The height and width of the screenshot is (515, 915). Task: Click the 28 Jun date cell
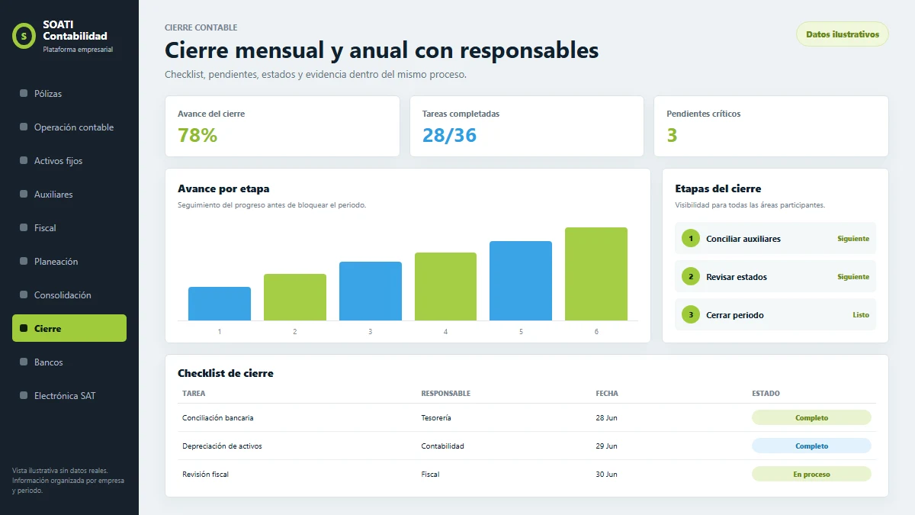click(606, 418)
